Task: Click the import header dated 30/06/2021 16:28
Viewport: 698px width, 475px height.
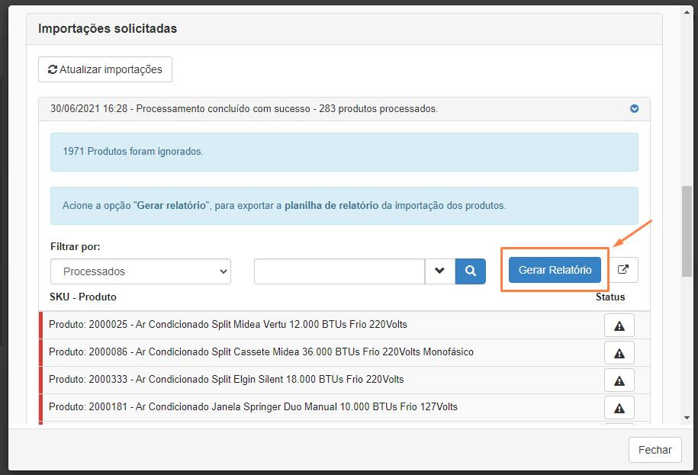Action: [244, 109]
